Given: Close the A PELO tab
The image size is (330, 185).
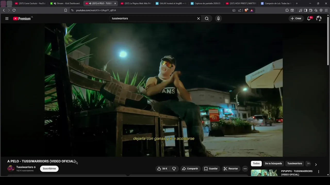Looking at the screenshot, I should click(115, 3).
